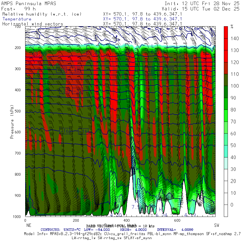241x241 pixels.
Task: Click the dark green 90–100 color bar segment
Action: (x=226, y=92)
